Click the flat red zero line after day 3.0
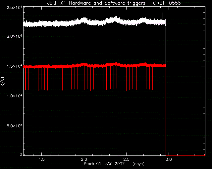The width and height of the screenshot is (212, 169). coord(185,155)
